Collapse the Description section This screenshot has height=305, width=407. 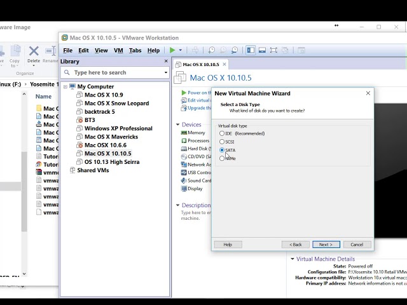pos(178,205)
